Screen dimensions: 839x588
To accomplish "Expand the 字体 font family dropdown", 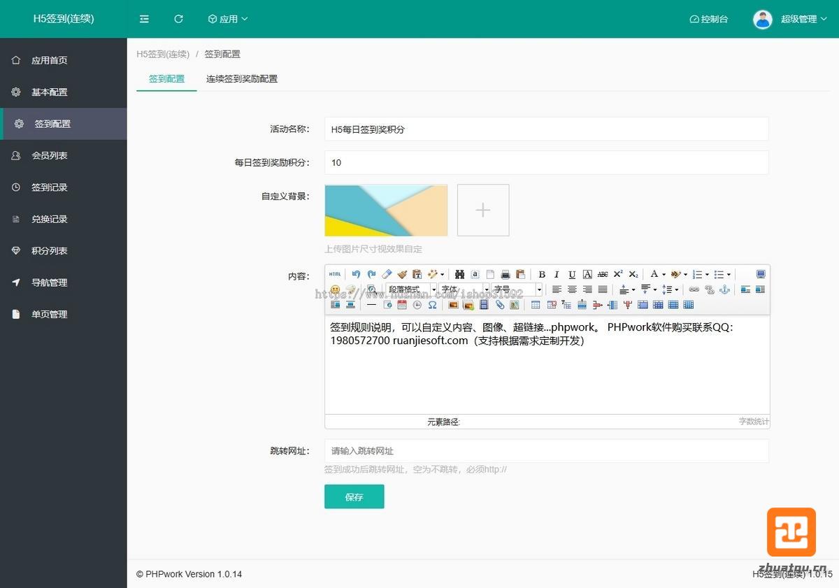I will (464, 289).
